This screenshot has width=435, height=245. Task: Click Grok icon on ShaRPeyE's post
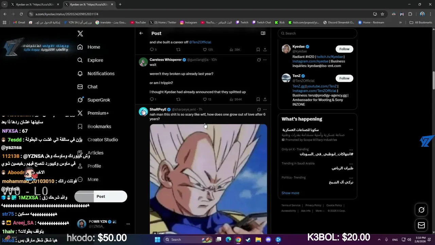point(259,110)
